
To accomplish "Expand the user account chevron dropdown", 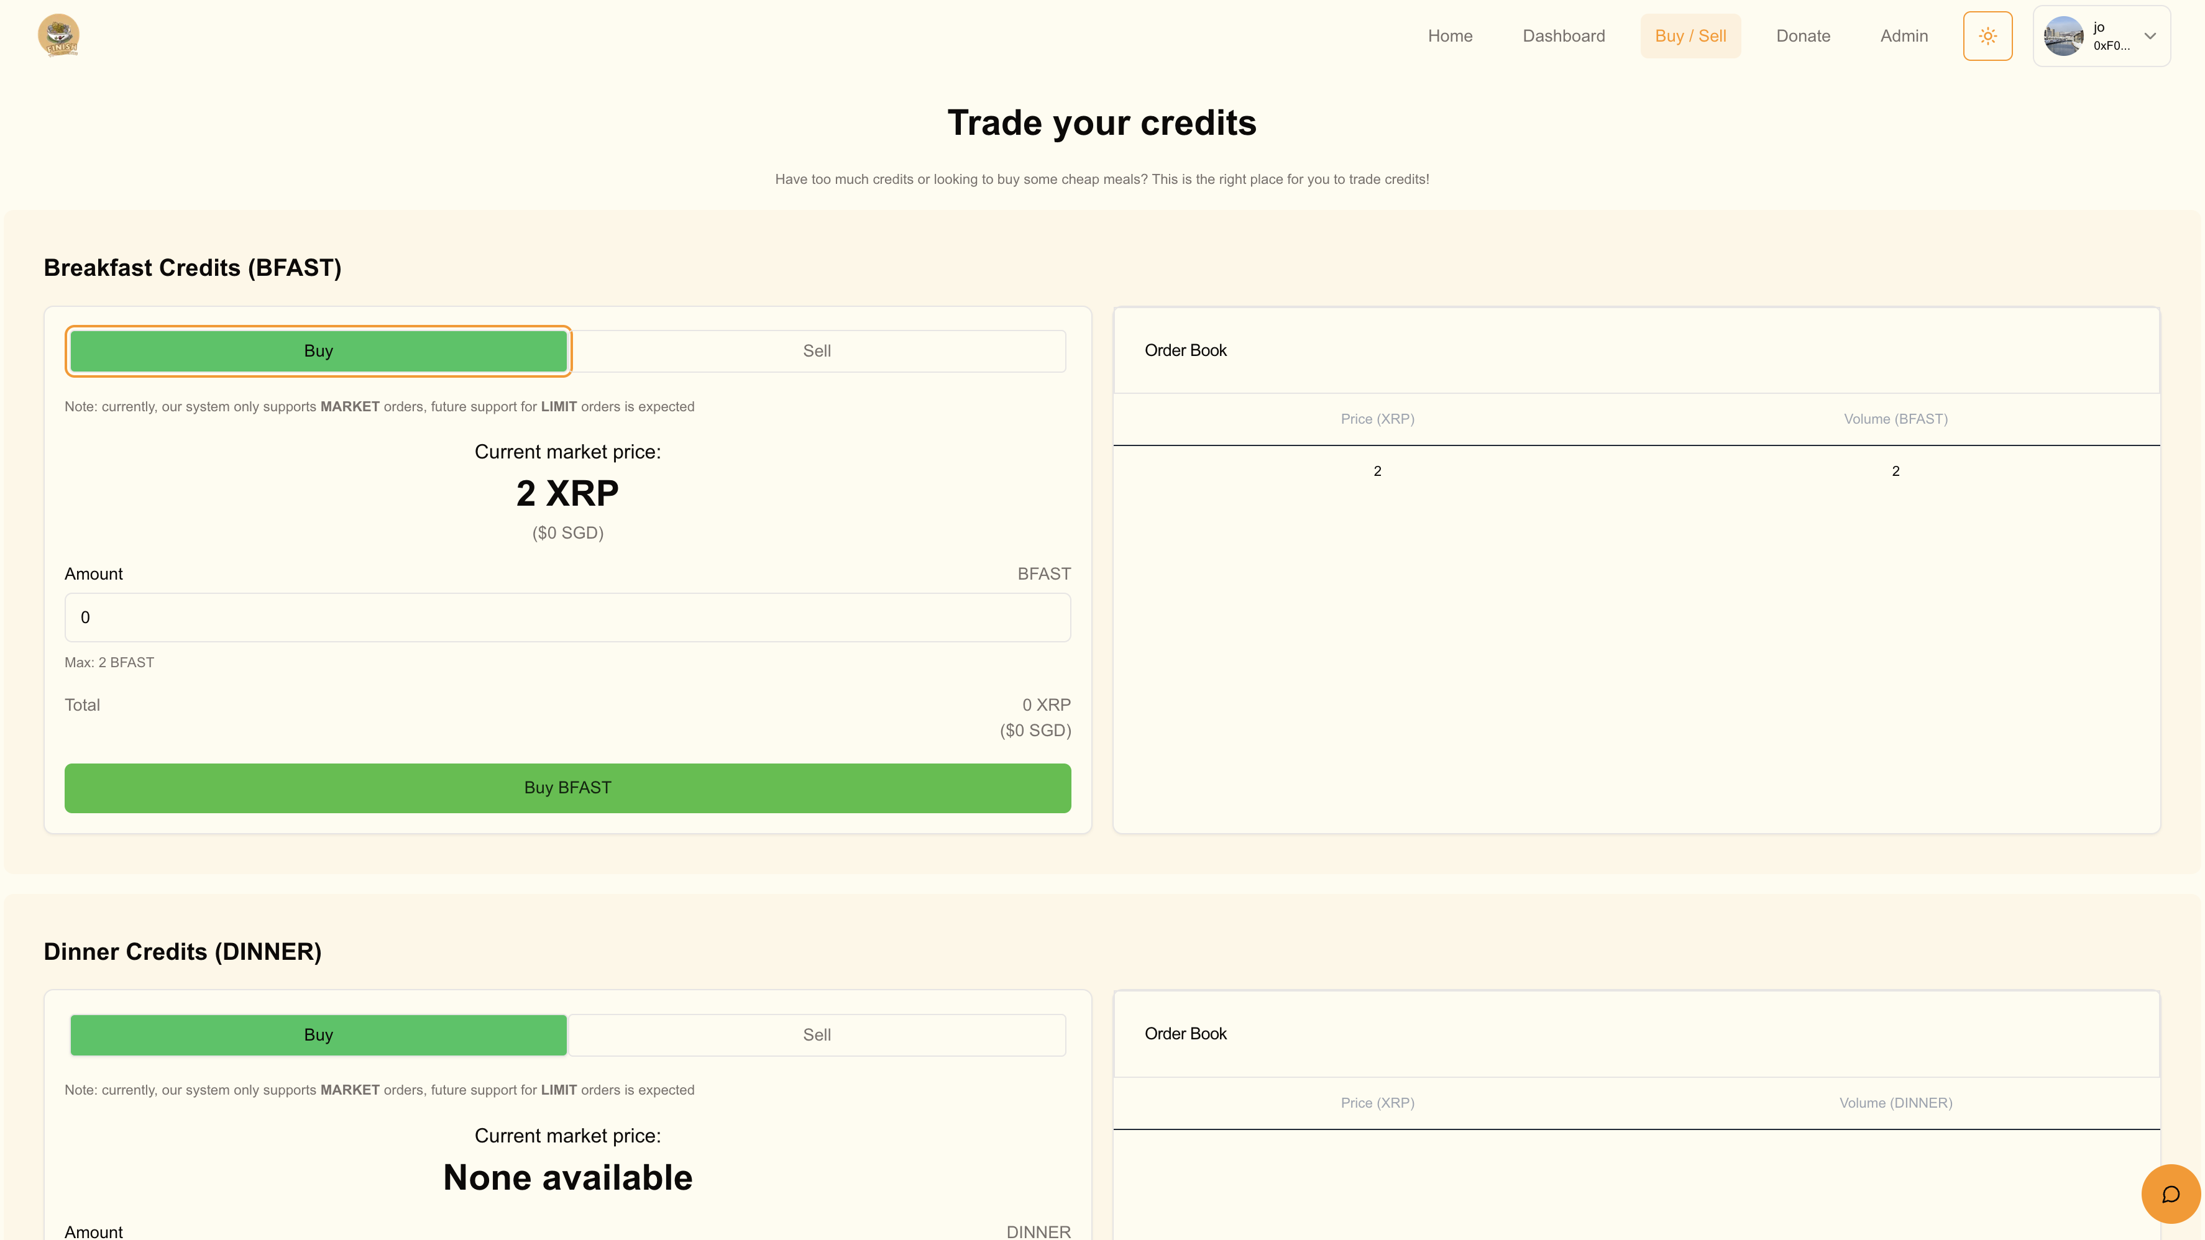I will tap(2149, 36).
